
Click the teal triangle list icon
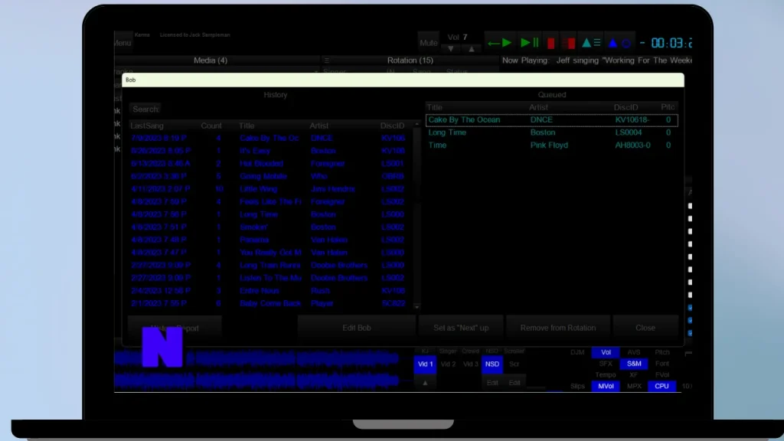point(591,43)
